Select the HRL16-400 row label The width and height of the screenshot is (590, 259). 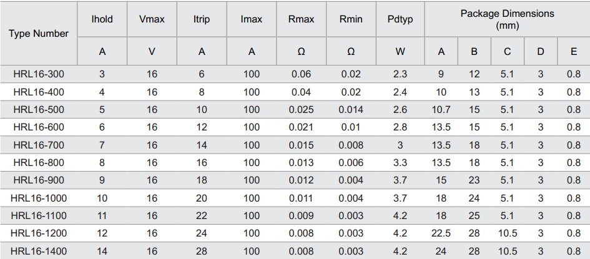click(x=38, y=92)
